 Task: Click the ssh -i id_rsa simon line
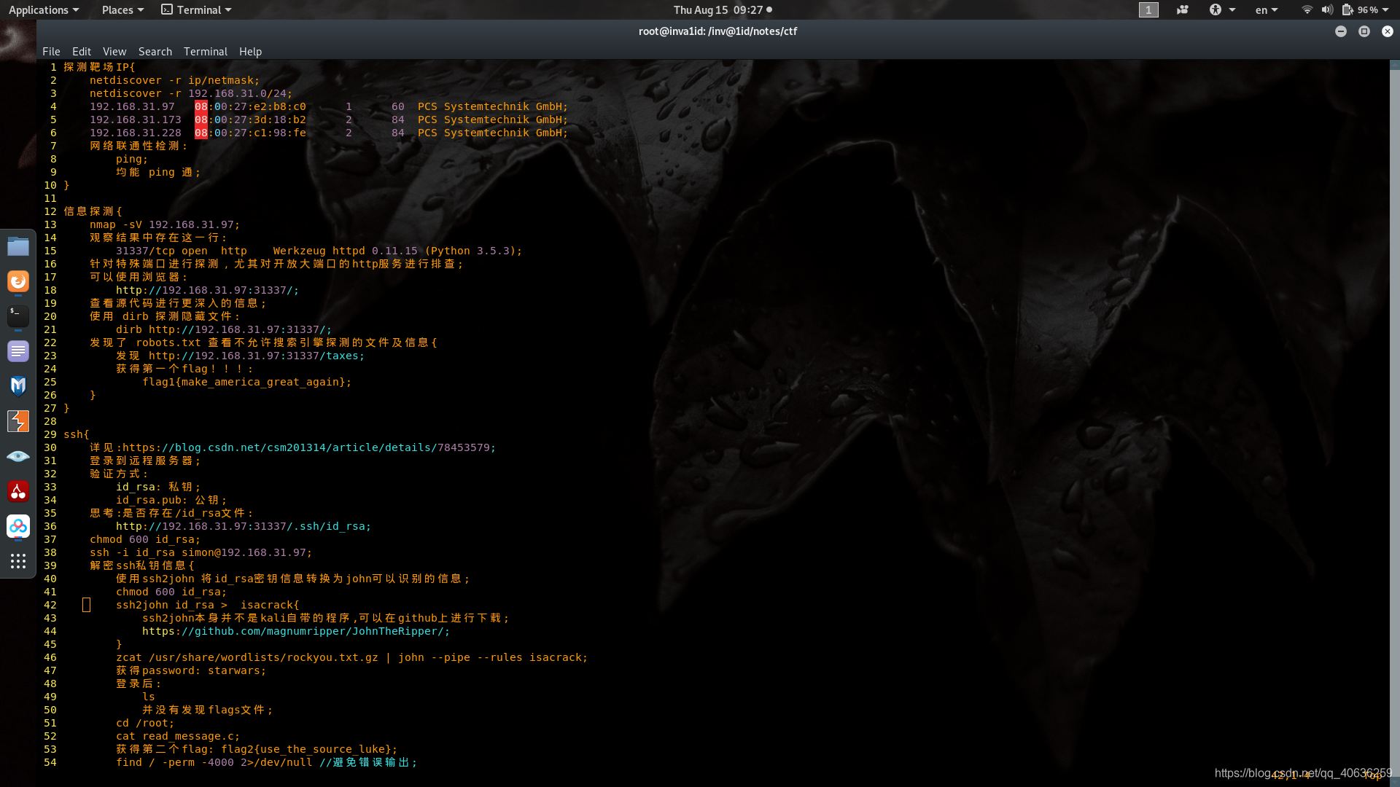click(x=201, y=552)
